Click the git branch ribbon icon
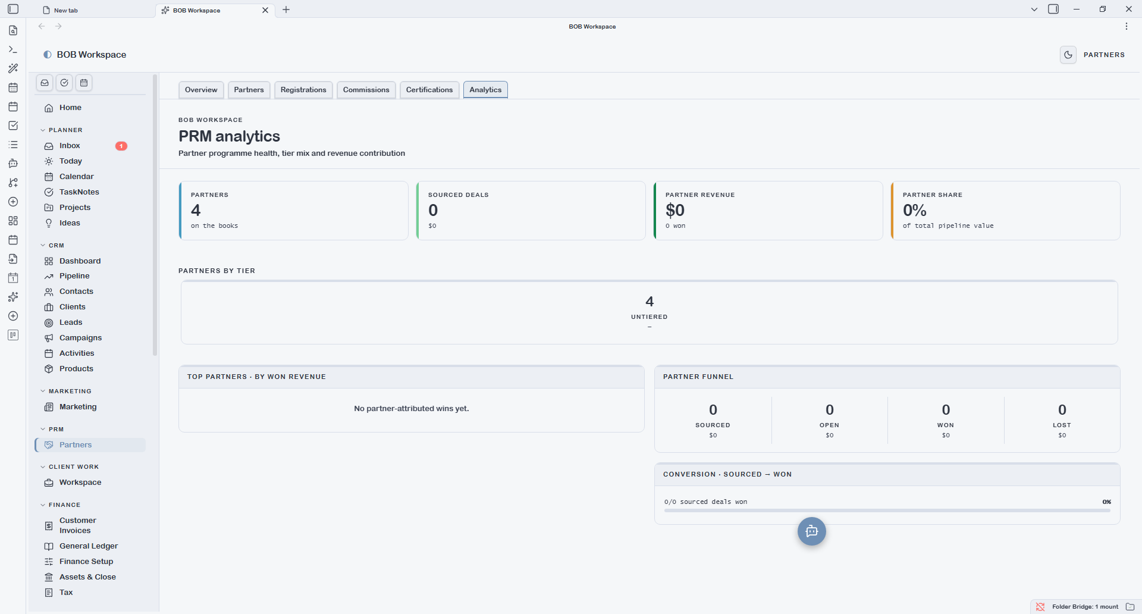Viewport: 1142px width, 614px height. coord(13,183)
